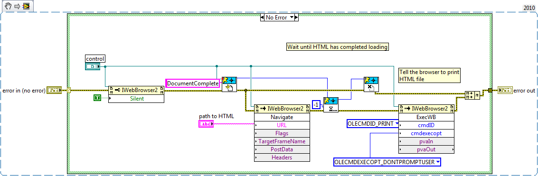Click the DocumentComplete event constant
This screenshot has height=176, width=538.
pyautogui.click(x=193, y=83)
